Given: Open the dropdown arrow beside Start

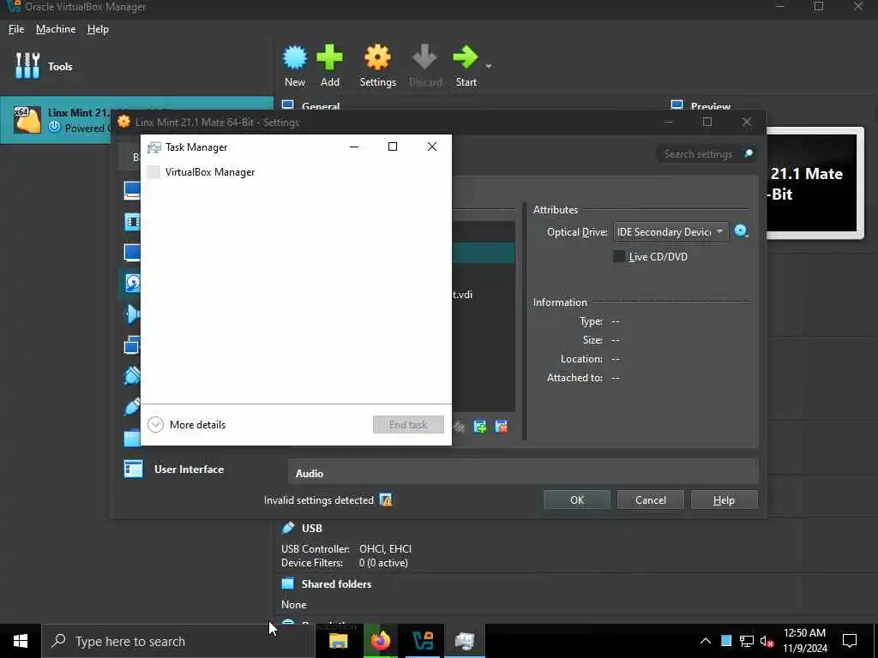Looking at the screenshot, I should point(488,66).
